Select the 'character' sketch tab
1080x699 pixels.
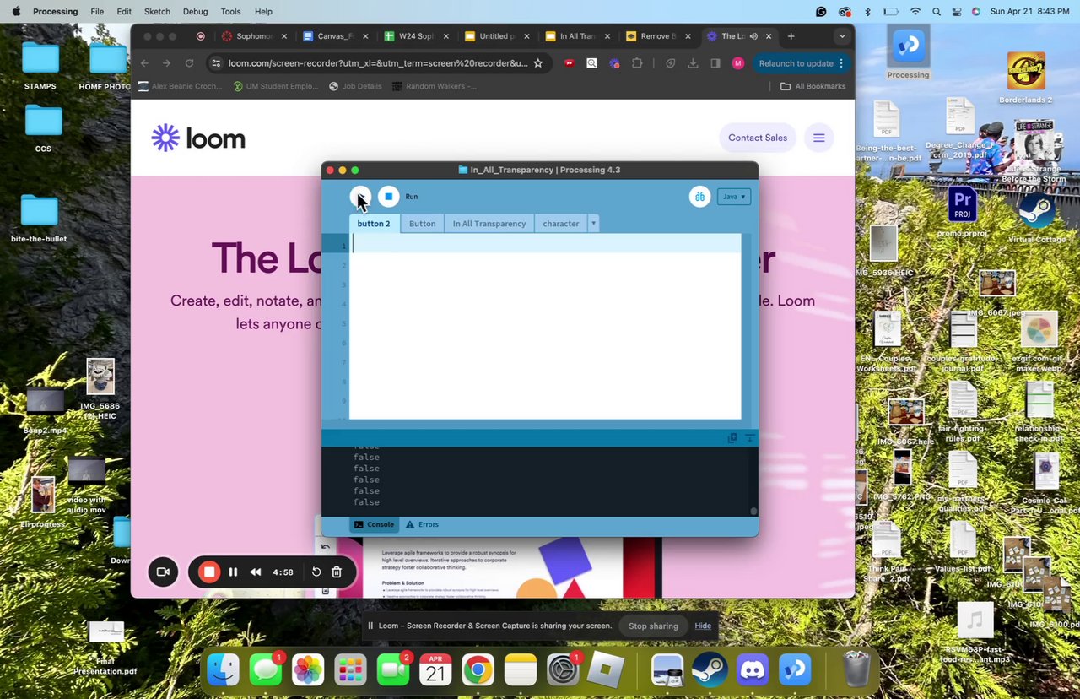pyautogui.click(x=561, y=224)
